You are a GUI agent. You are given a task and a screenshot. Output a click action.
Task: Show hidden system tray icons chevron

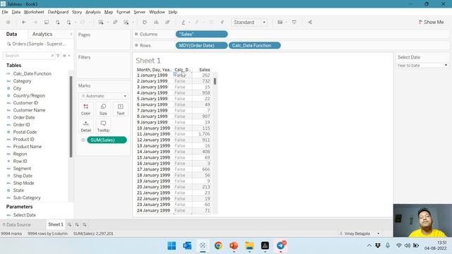point(369,246)
